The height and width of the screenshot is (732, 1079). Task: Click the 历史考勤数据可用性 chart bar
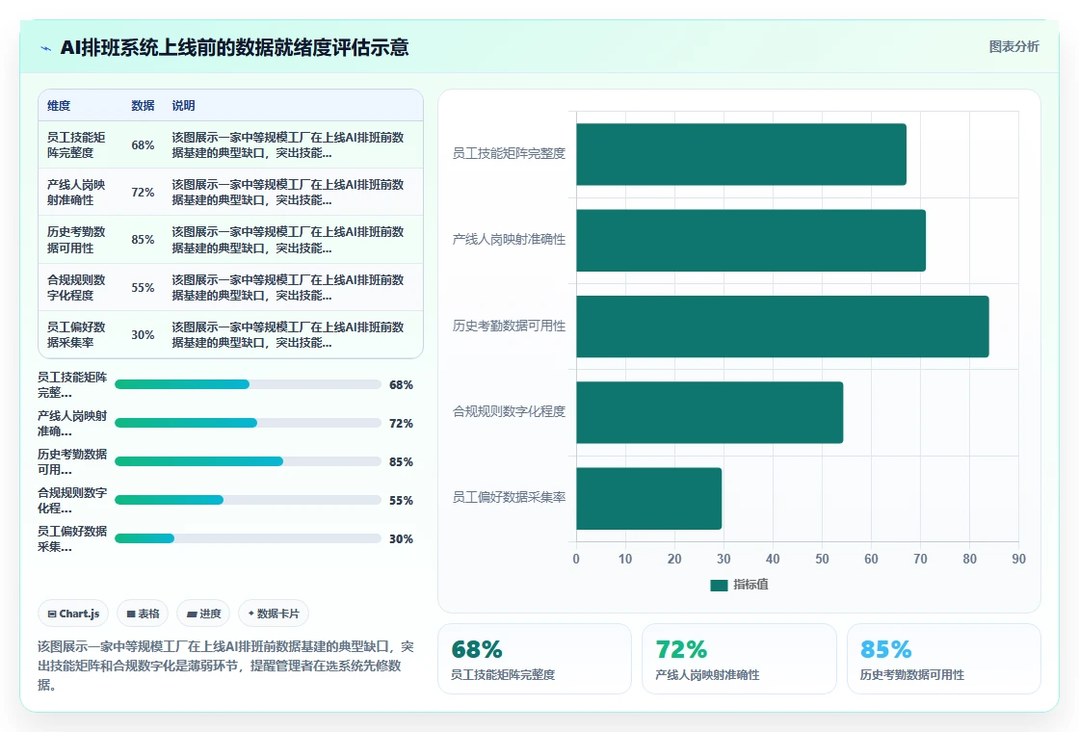pos(782,327)
